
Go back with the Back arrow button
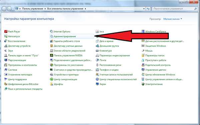coord(4,9)
